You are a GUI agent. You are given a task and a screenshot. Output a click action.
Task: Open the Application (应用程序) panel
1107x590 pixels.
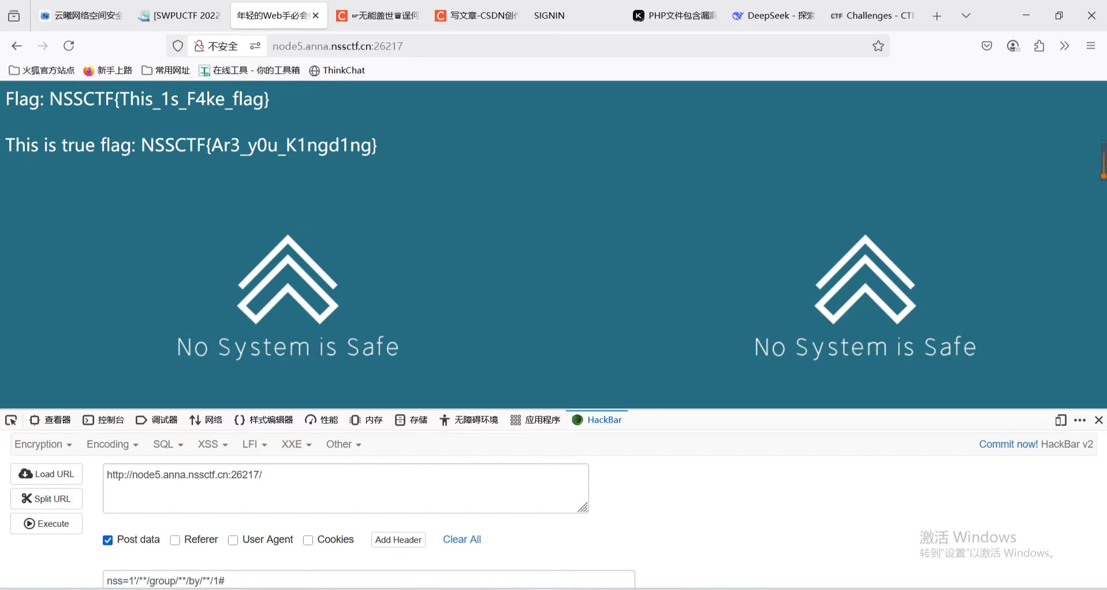(535, 420)
